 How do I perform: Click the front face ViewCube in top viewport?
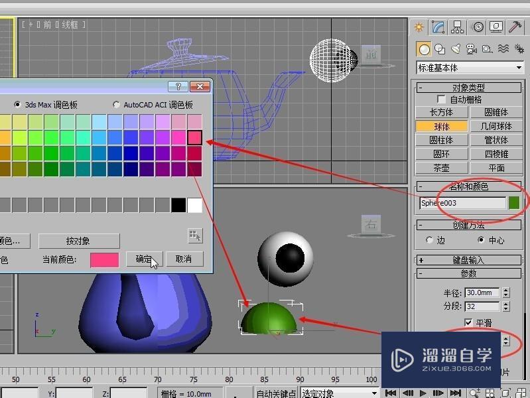click(371, 54)
